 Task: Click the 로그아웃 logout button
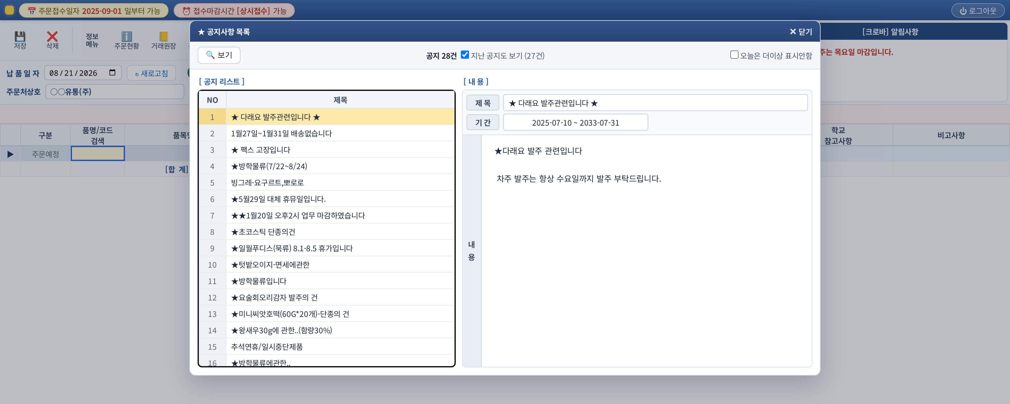(x=978, y=11)
